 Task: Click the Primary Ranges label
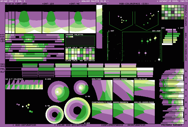click(172, 125)
